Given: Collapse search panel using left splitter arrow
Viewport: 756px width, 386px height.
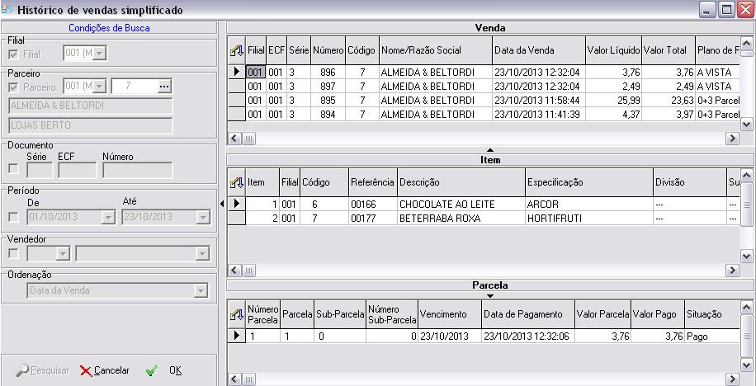Looking at the screenshot, I should (222, 204).
